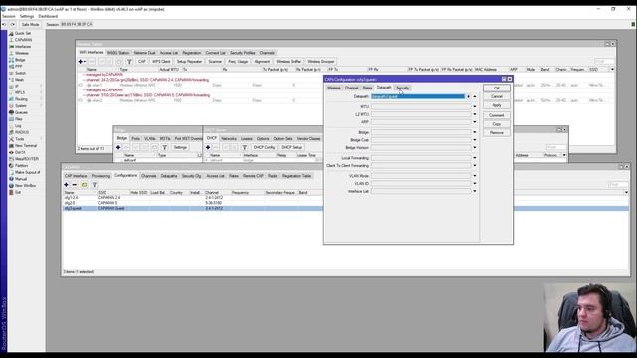Click yellow comment icon in CAPsMAN window

coord(84,185)
